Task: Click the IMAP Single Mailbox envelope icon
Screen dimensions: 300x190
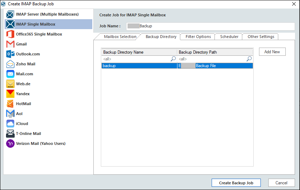Action: (x=10, y=24)
